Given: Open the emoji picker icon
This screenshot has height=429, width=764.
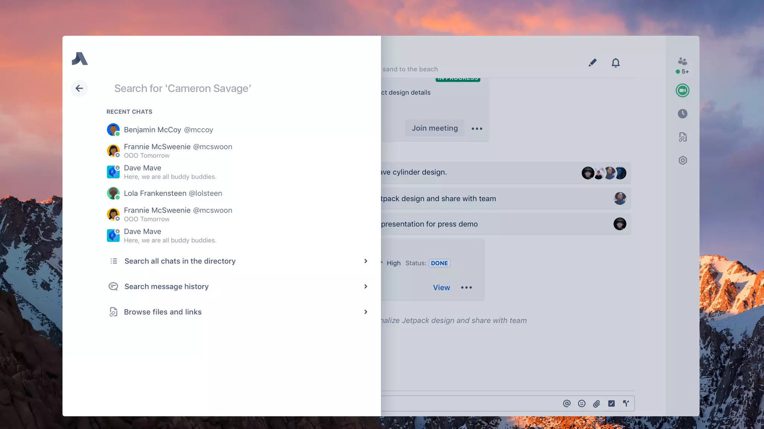Looking at the screenshot, I should click(x=582, y=403).
